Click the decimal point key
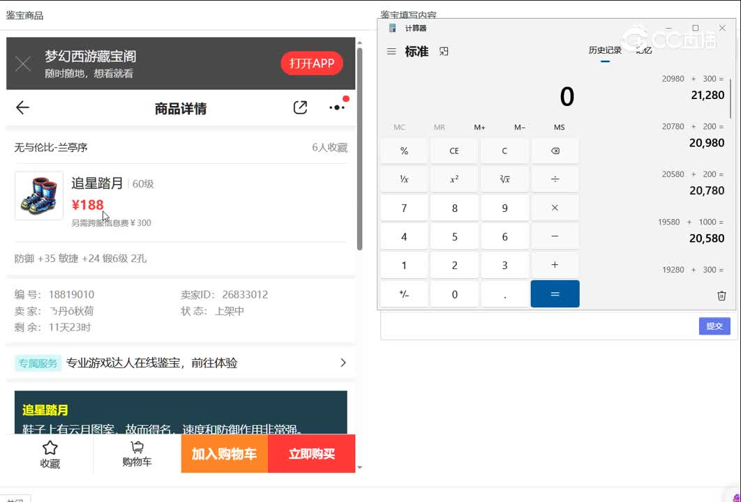The width and height of the screenshot is (741, 502). tap(504, 294)
